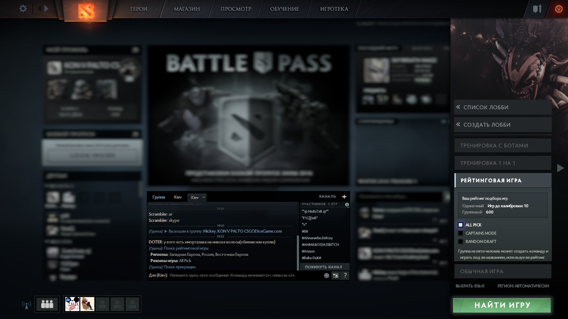This screenshot has width=568, height=319.
Task: Open the armory swords icon near power button
Action: click(537, 8)
